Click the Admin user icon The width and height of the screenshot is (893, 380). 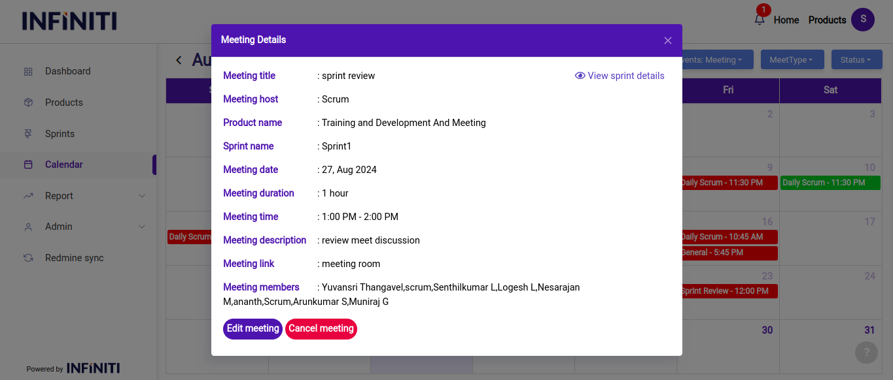tap(28, 227)
